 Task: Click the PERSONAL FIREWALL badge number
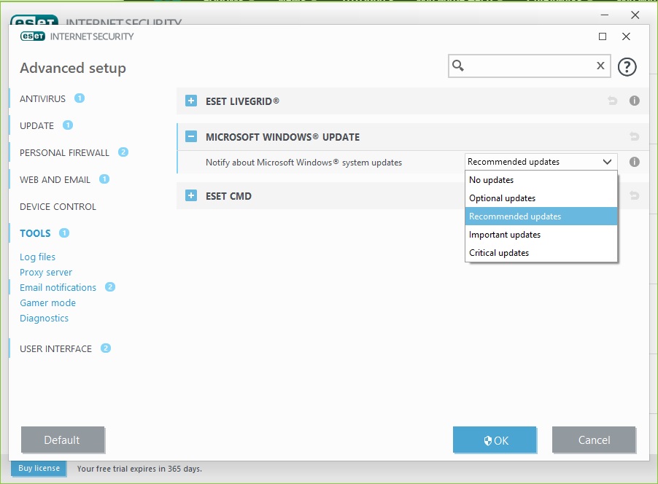[123, 152]
